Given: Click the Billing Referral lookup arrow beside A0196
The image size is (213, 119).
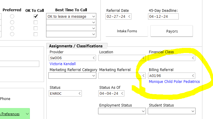Looking at the screenshot, I should point(193,76).
